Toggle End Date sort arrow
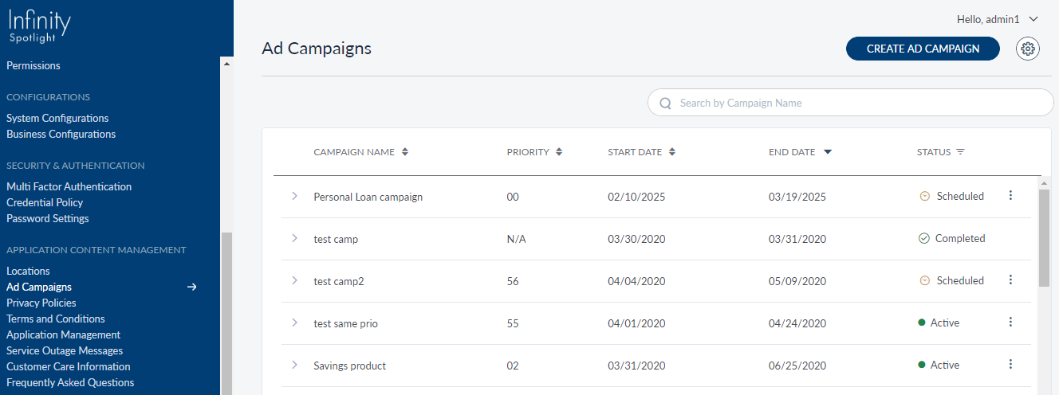The image size is (1059, 395). pos(827,152)
